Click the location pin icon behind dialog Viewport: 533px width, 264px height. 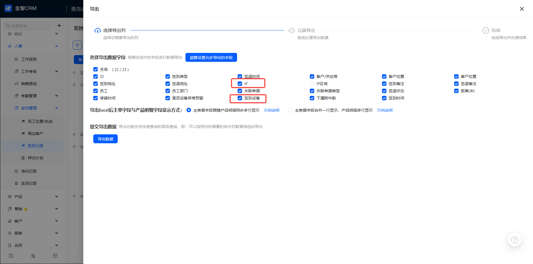(77, 45)
